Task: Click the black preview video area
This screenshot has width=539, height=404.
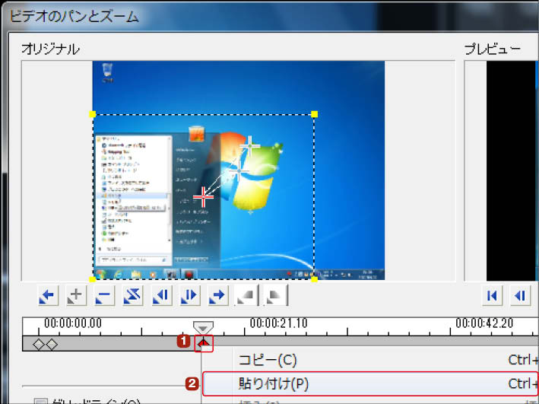Action: click(512, 170)
